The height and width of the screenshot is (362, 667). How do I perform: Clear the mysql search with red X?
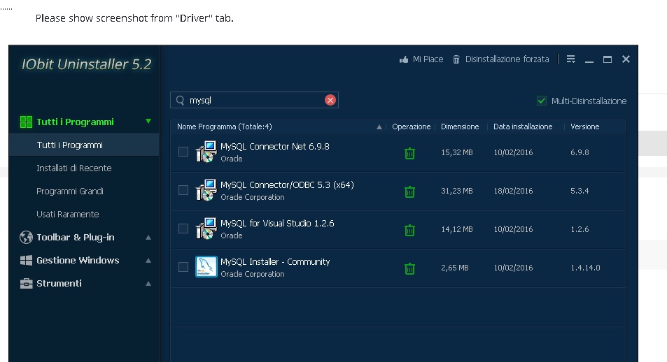(330, 100)
